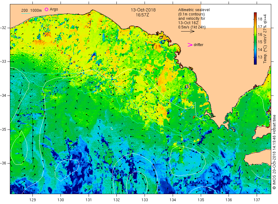Screen dimensions: 278x204
Task: Click latitude axis label -34
Action: pos(3,96)
